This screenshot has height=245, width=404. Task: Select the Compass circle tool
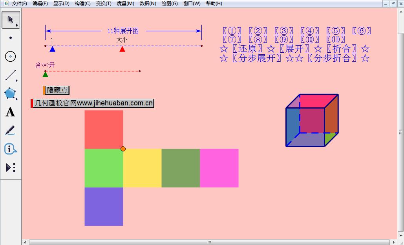pyautogui.click(x=10, y=57)
